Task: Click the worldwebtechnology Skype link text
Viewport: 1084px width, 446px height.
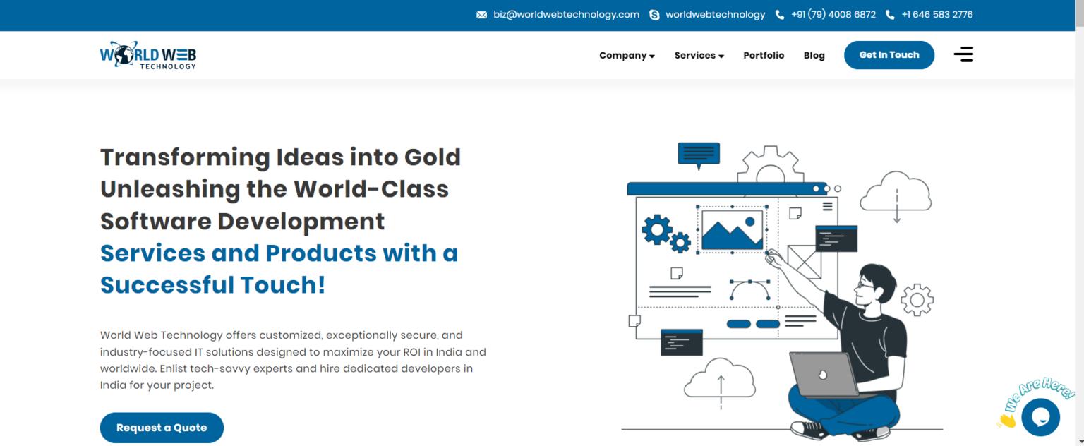Action: coord(715,14)
